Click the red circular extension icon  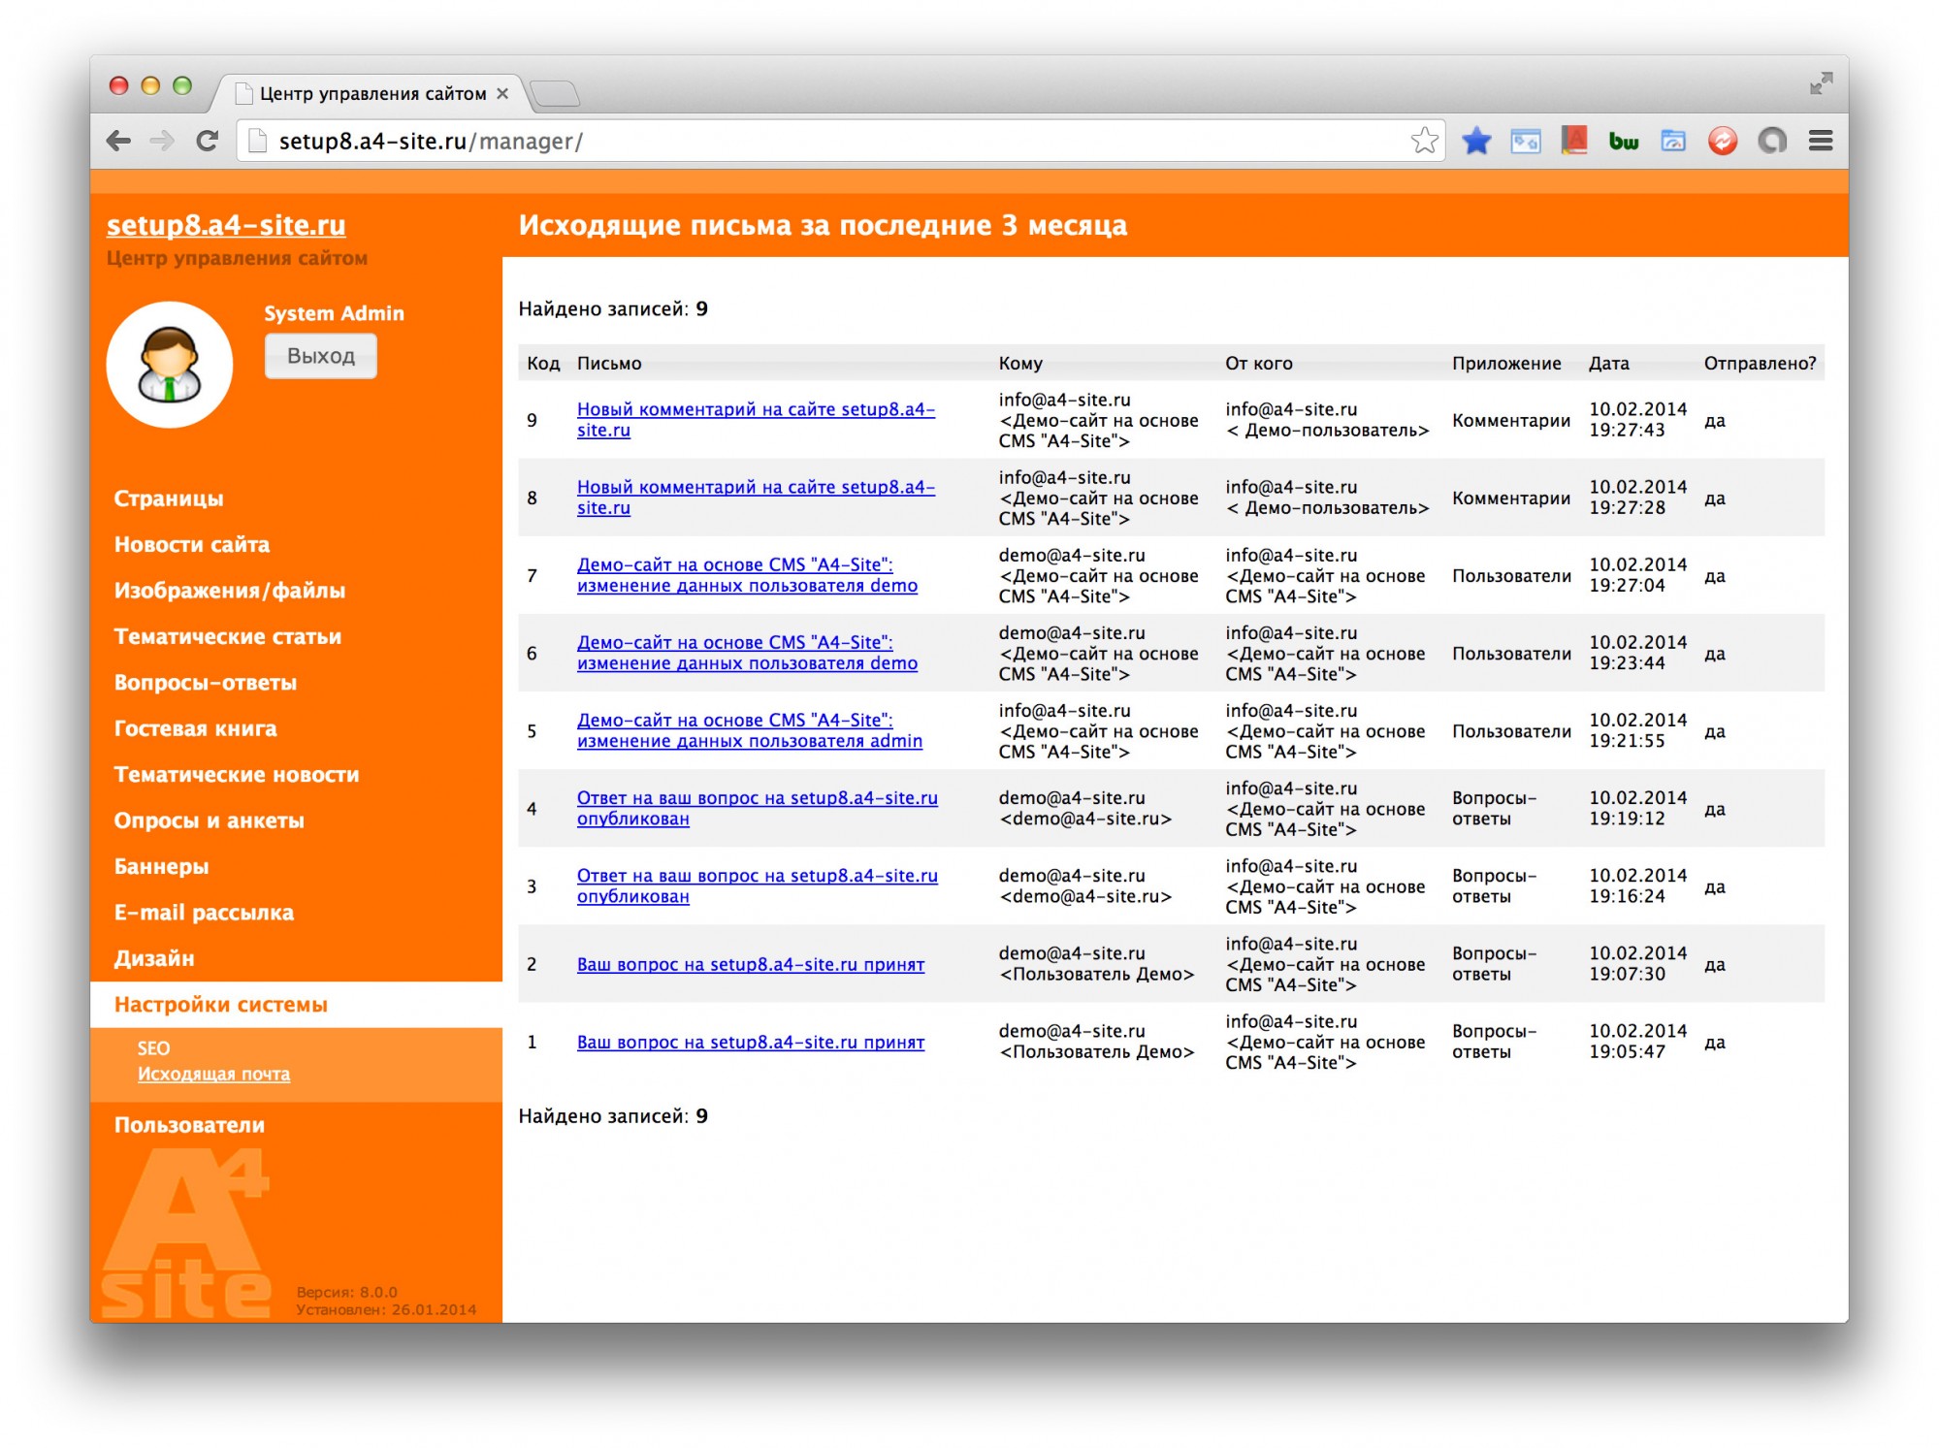[x=1722, y=142]
